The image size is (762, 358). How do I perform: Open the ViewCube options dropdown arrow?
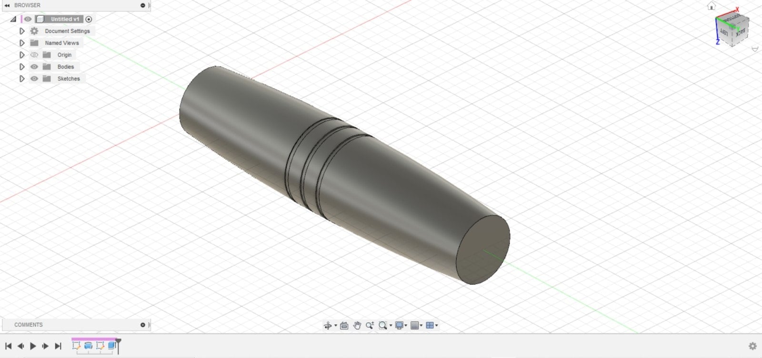click(755, 49)
